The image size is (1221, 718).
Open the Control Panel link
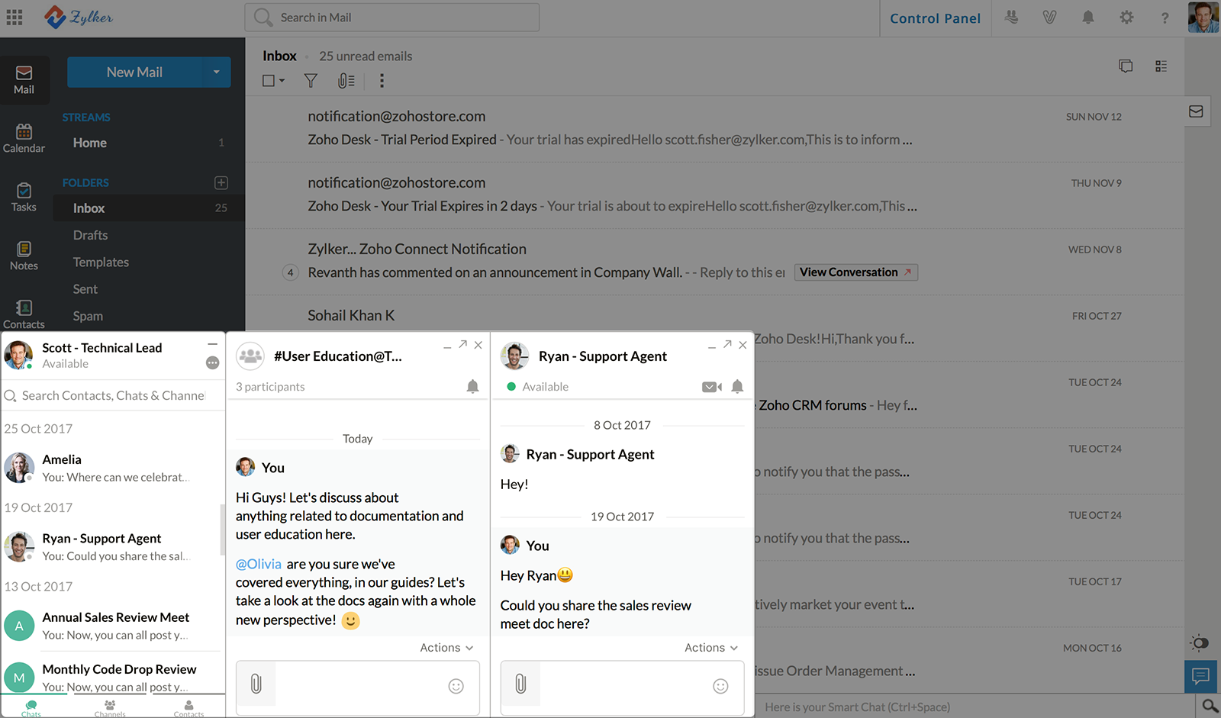pyautogui.click(x=935, y=18)
